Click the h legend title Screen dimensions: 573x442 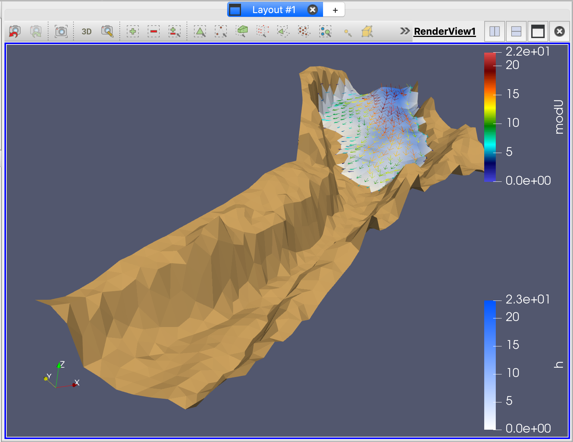[558, 365]
